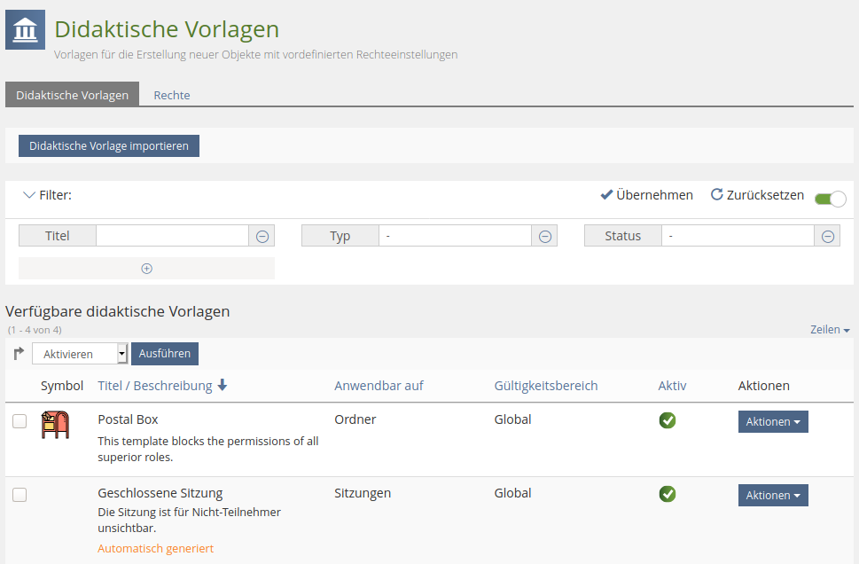
Task: Expand the Zeilen rows dropdown
Action: pyautogui.click(x=830, y=330)
